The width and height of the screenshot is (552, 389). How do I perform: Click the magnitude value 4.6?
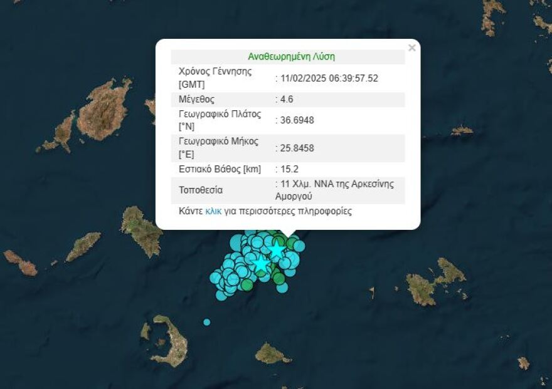click(287, 100)
